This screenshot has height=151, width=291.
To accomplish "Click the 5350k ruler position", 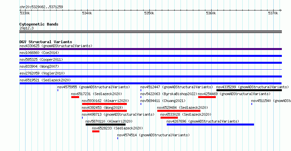I will (x=149, y=13).
